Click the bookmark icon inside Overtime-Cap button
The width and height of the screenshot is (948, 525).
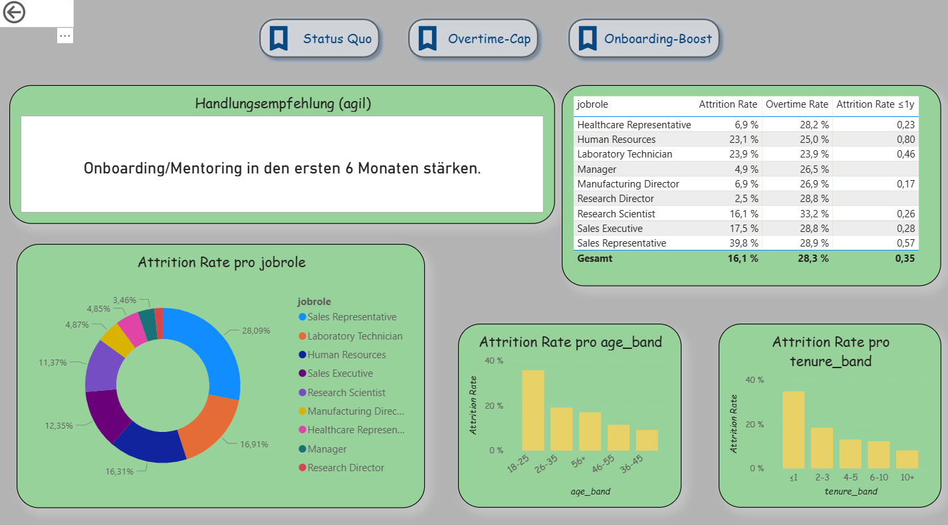[x=430, y=38]
